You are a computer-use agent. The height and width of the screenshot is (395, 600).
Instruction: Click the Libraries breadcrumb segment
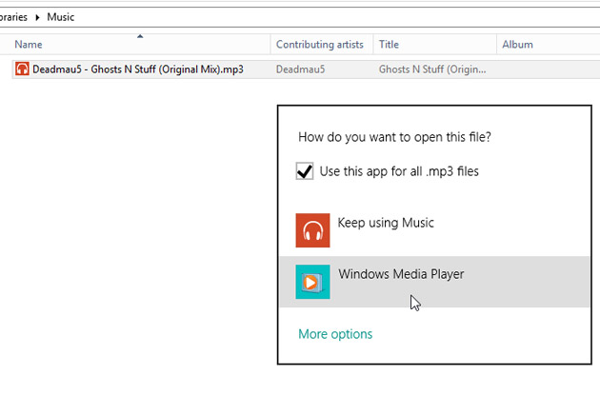pyautogui.click(x=13, y=17)
